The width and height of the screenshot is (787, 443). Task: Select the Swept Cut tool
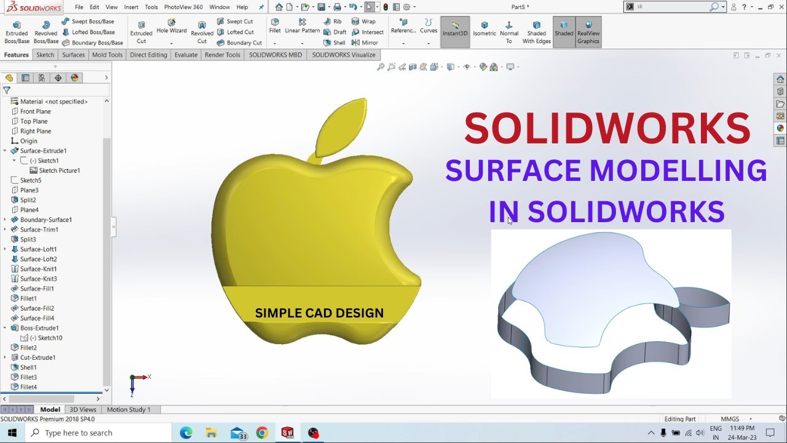(234, 22)
